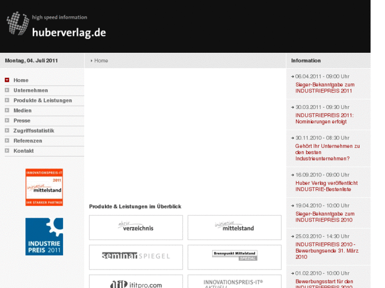Click the arrow icon beside Zugriffsstatistik
385x288 pixels.
(x=7, y=130)
